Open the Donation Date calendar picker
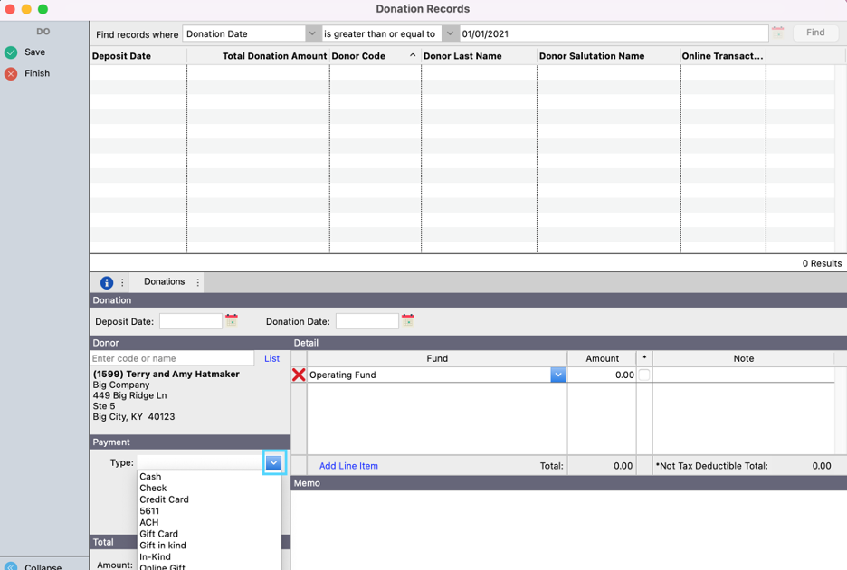Screen dimensions: 847x570 [408, 320]
